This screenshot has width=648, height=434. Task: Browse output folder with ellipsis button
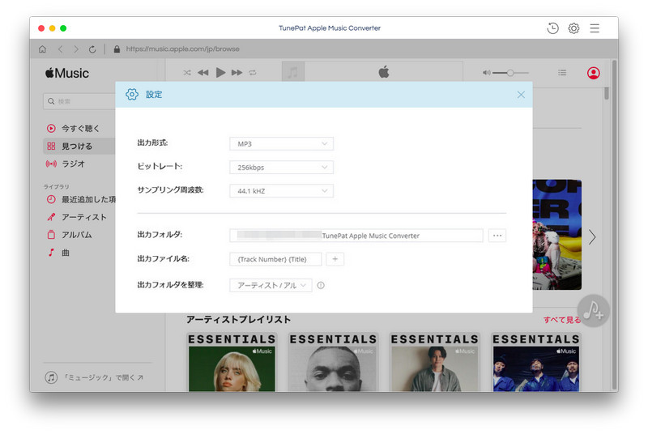point(497,236)
